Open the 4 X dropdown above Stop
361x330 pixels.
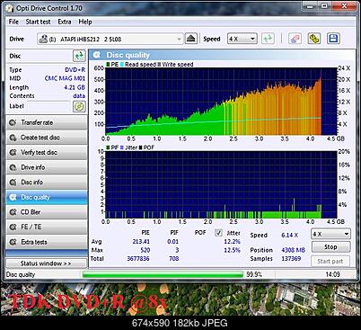click(330, 234)
